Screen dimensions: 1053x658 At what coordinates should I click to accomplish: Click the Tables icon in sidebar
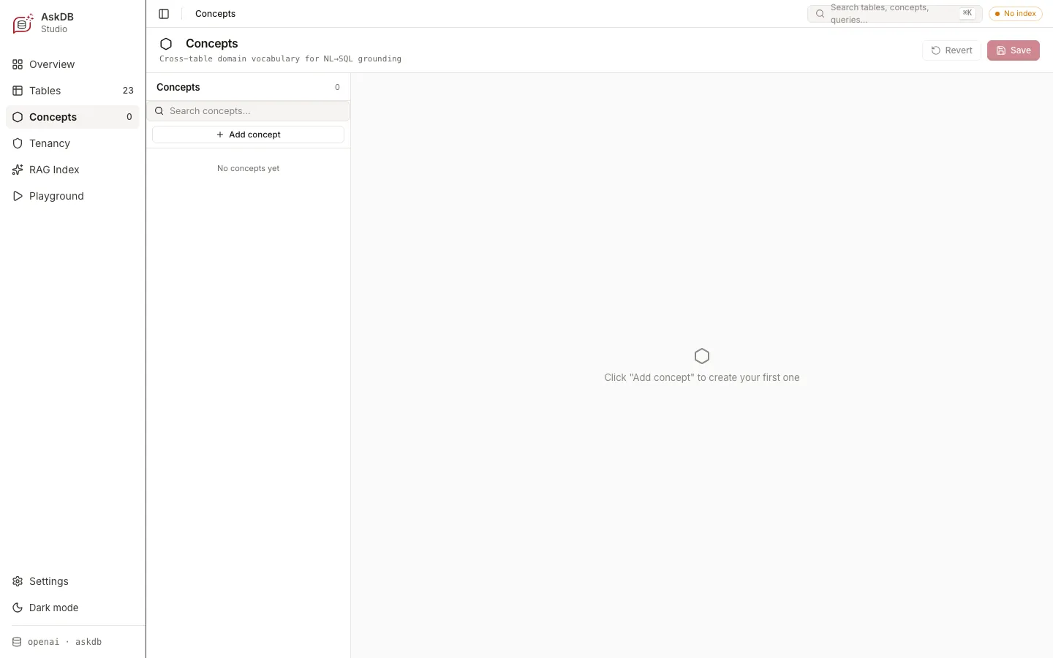point(18,91)
